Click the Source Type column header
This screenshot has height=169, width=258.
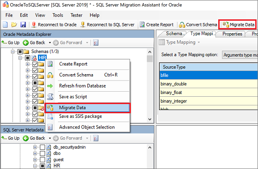[x=209, y=67]
